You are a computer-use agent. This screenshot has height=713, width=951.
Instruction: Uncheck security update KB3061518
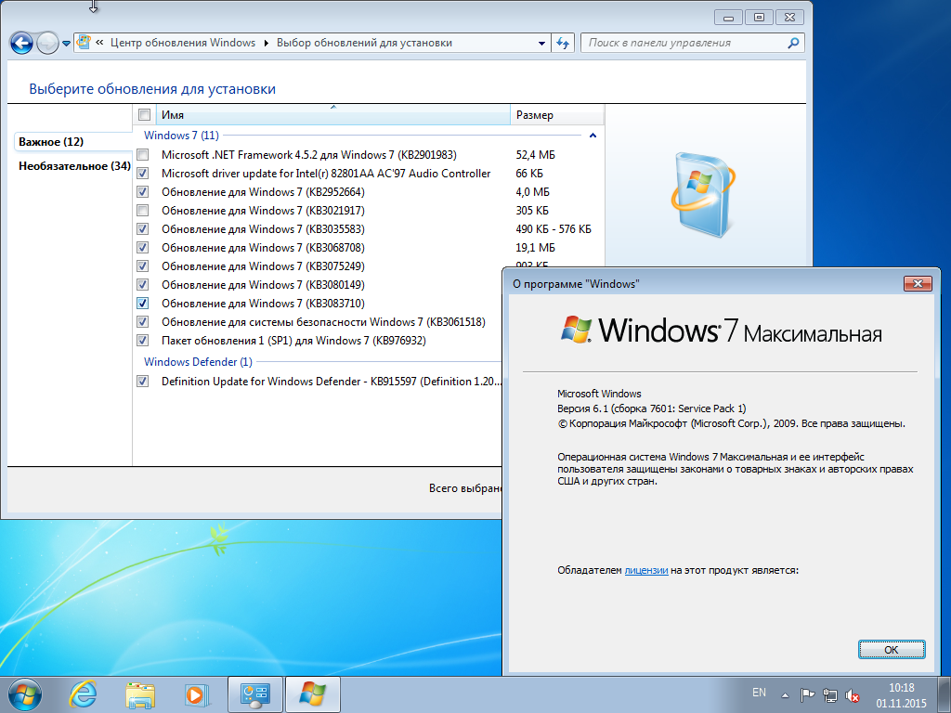pyautogui.click(x=142, y=322)
